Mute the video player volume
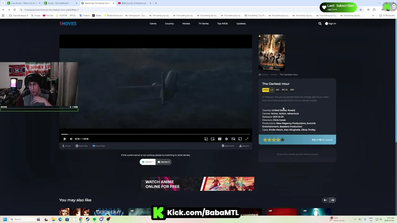Viewport: 397px width, 223px height. [71, 139]
